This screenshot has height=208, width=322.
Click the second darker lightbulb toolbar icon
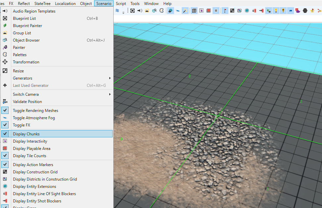tap(283, 11)
